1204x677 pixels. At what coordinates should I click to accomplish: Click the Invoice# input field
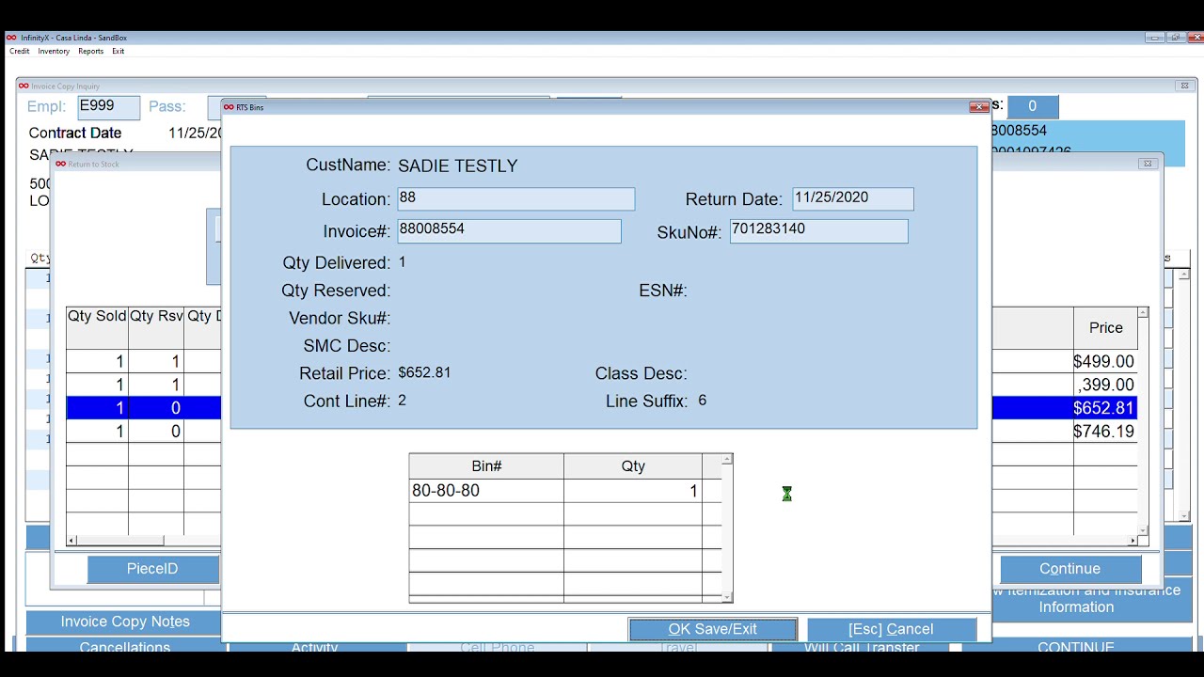click(x=509, y=230)
